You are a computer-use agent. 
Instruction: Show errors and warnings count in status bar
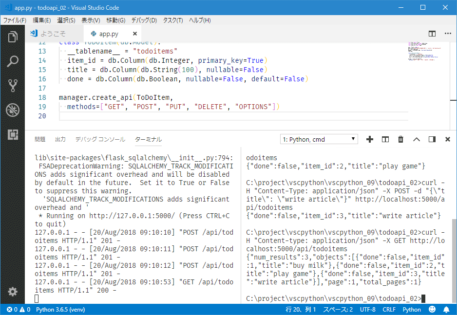point(19,310)
